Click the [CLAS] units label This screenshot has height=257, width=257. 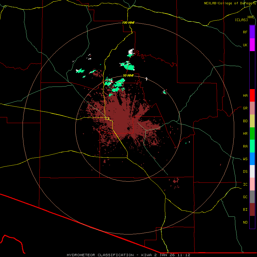point(241,20)
